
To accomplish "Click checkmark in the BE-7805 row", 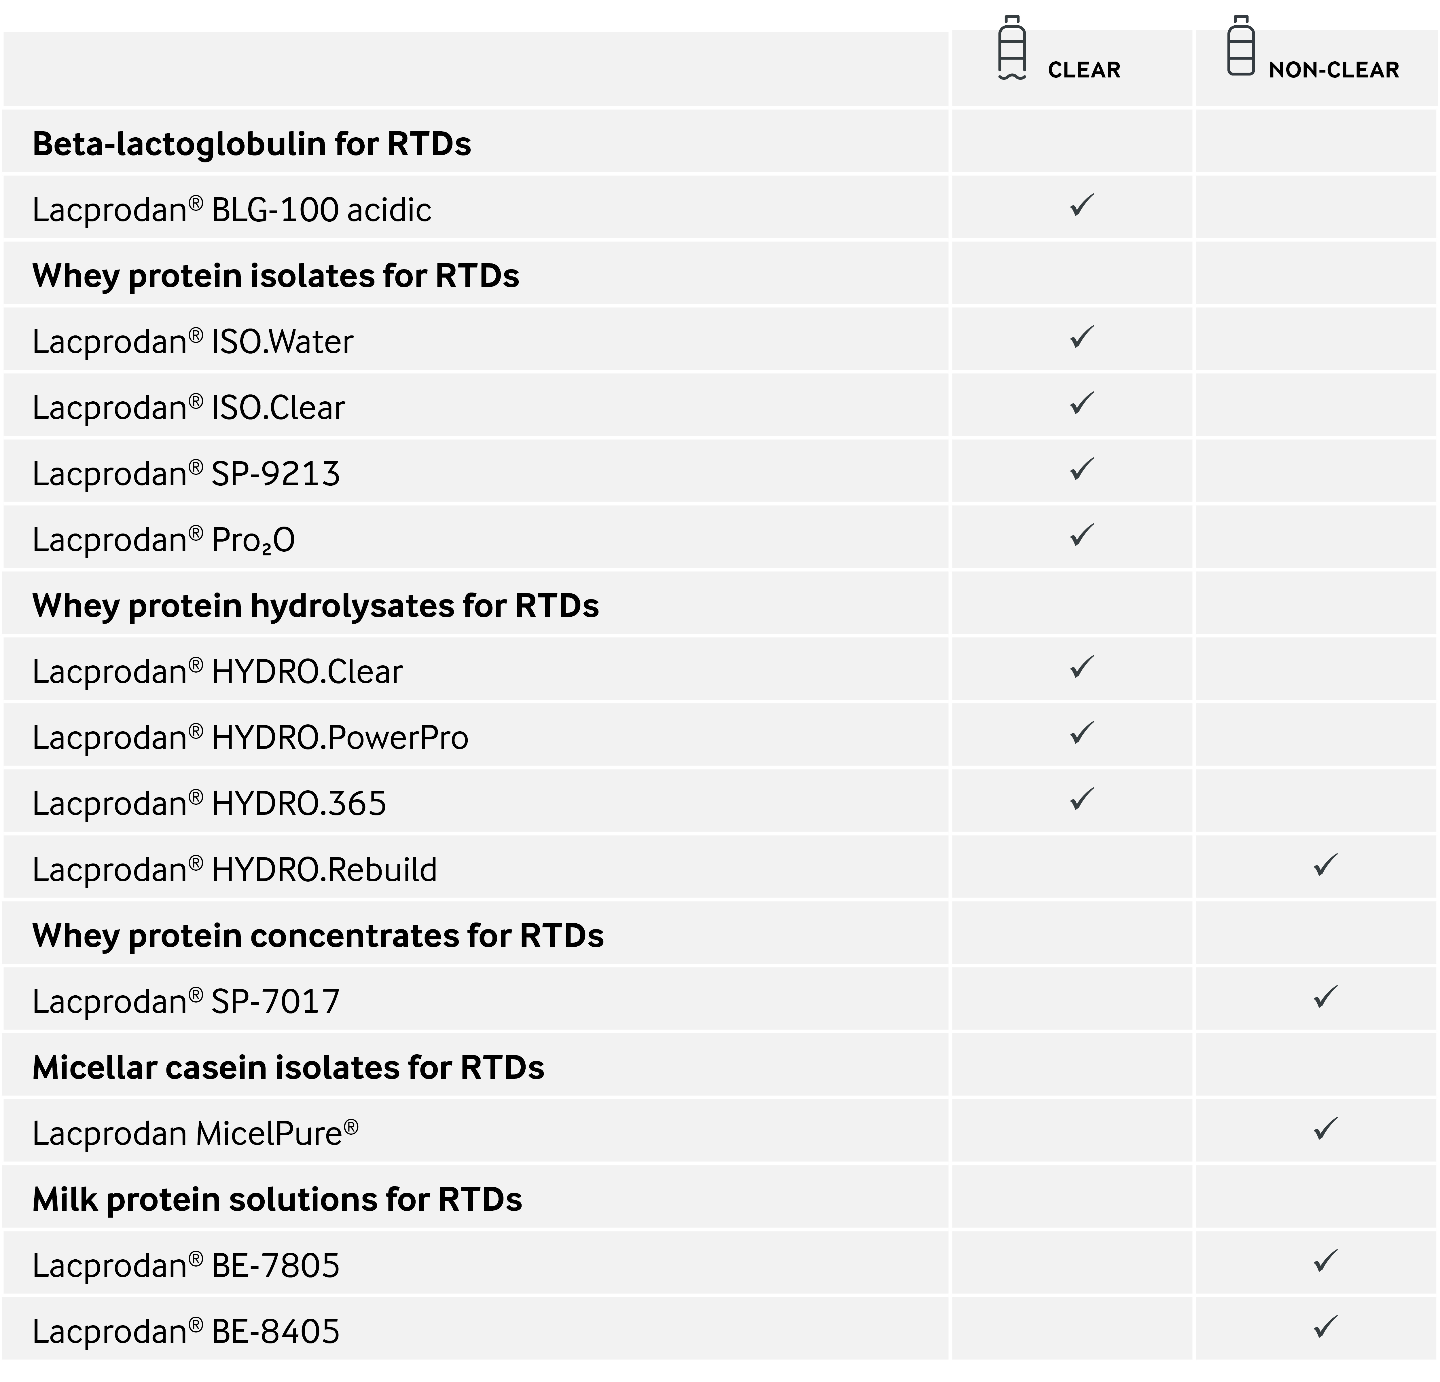I will [x=1325, y=1262].
